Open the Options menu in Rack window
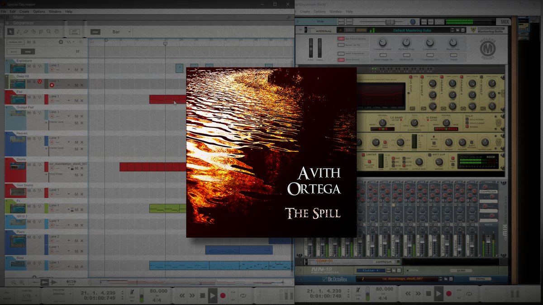The height and width of the screenshot is (305, 543). (319, 11)
